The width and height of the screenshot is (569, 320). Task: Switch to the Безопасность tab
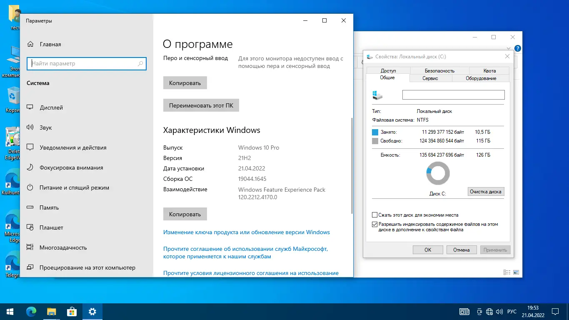pyautogui.click(x=439, y=71)
